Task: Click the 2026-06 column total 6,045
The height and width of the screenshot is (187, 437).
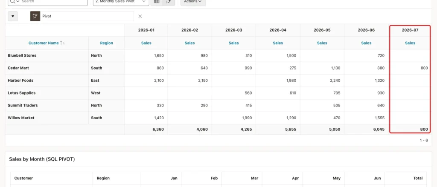Action: click(379, 129)
